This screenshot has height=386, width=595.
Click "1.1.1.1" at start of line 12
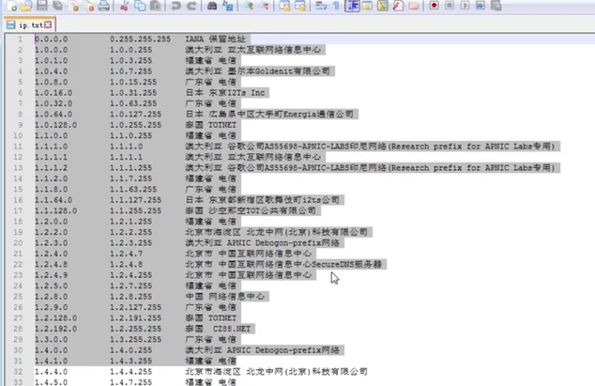click(x=52, y=157)
